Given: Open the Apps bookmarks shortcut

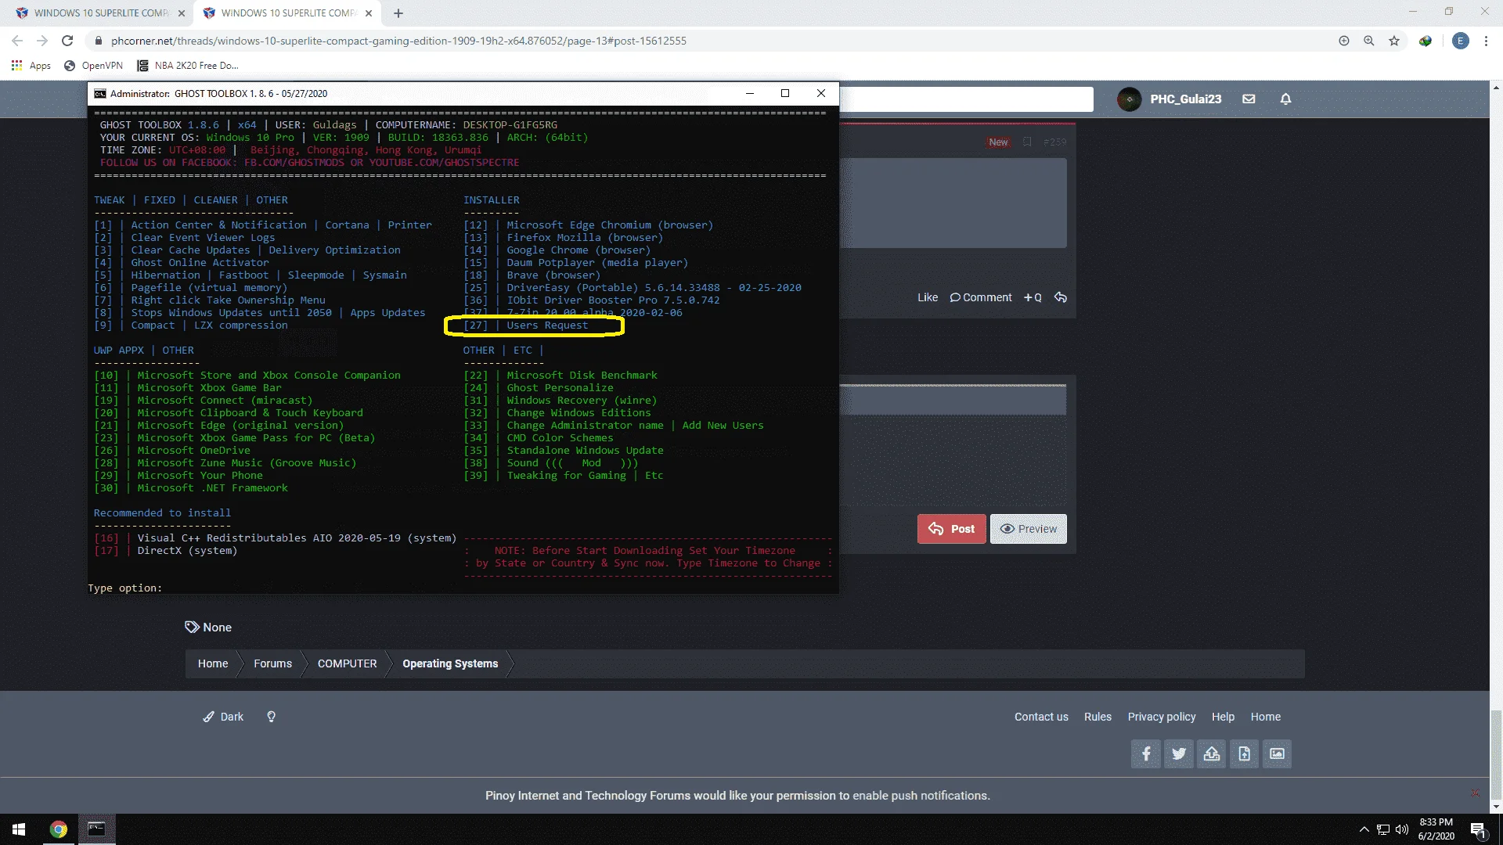Looking at the screenshot, I should tap(31, 66).
